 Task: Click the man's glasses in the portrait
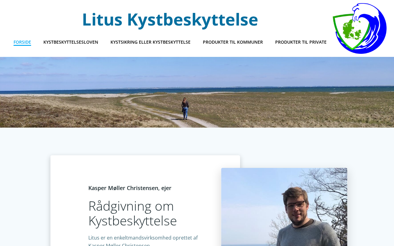pyautogui.click(x=295, y=205)
